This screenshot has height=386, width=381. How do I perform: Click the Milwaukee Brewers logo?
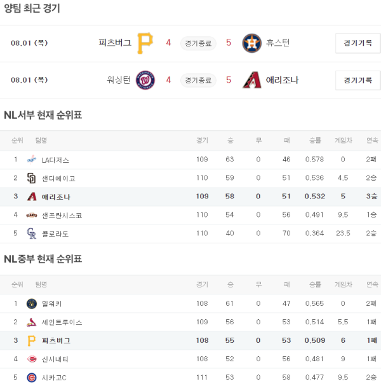(32, 303)
